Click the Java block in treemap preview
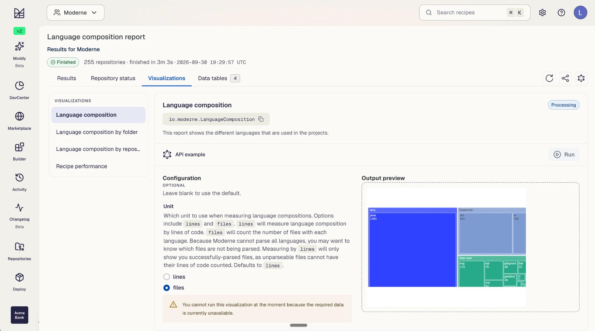The image size is (595, 331). click(412, 248)
